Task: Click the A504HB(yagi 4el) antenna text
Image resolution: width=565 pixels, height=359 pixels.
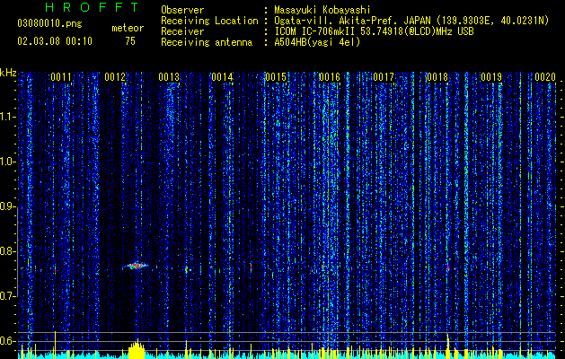Action: (x=317, y=42)
